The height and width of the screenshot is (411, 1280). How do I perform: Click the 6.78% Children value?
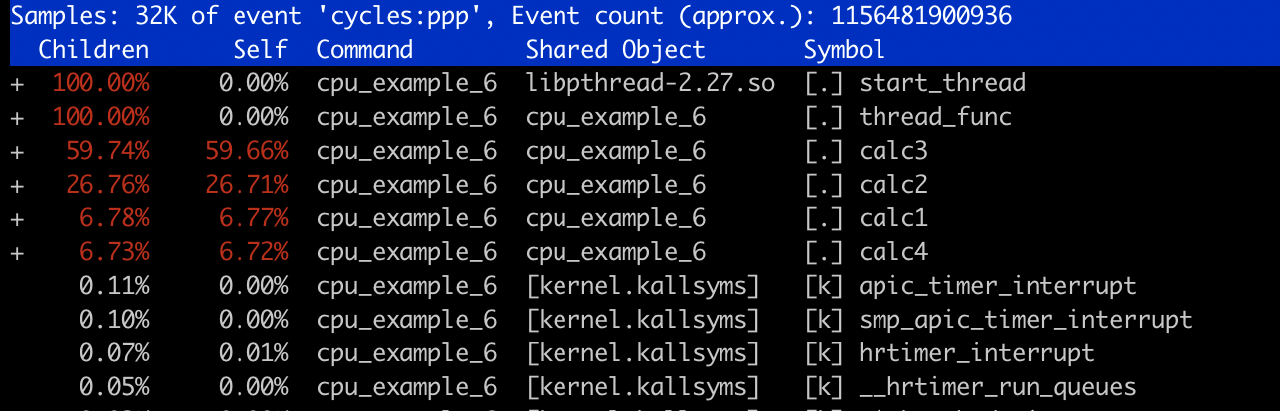(x=114, y=218)
